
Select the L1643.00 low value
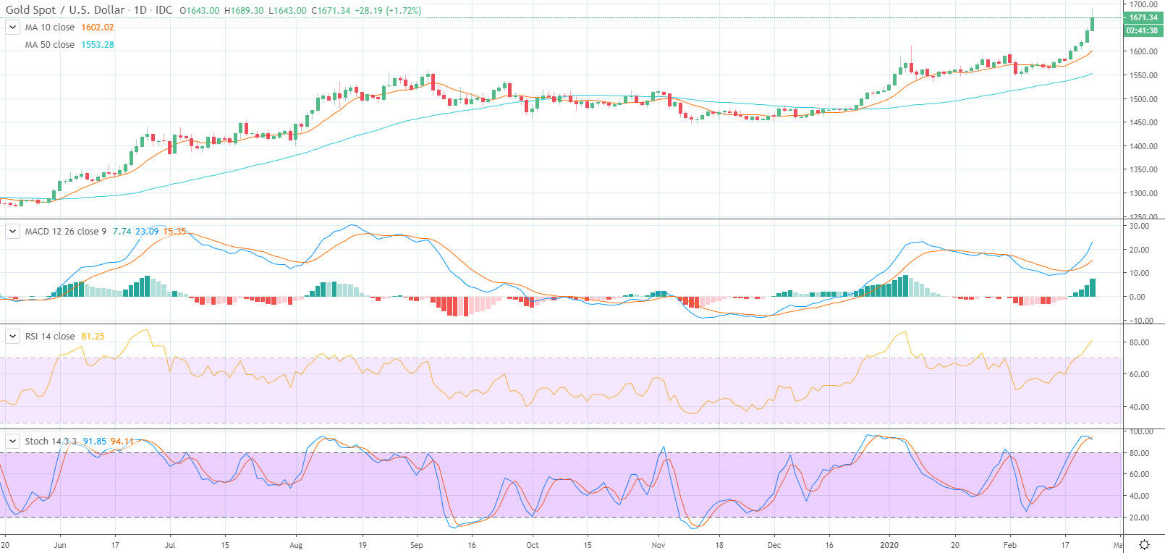[x=288, y=10]
